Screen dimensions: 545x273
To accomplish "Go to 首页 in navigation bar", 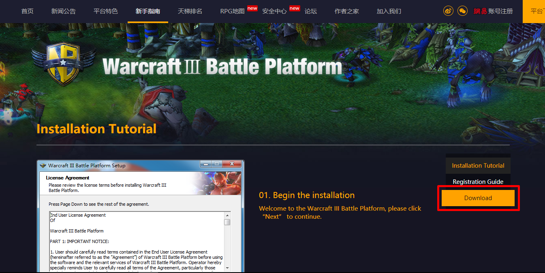I will click(28, 11).
